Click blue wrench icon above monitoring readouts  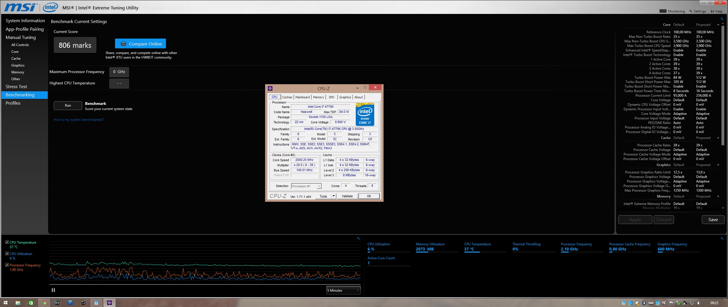click(722, 238)
